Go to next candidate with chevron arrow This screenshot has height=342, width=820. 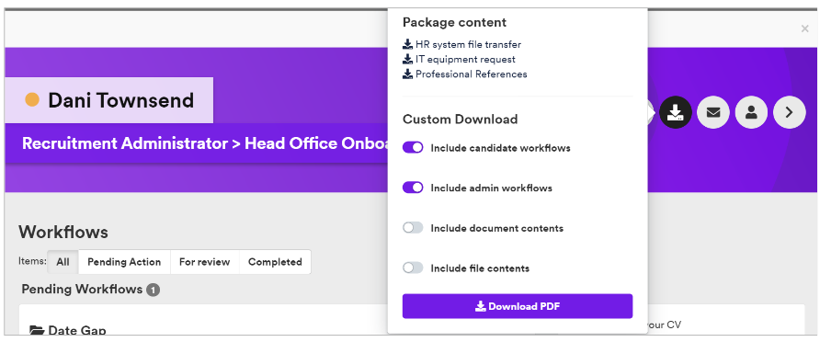[x=790, y=112]
